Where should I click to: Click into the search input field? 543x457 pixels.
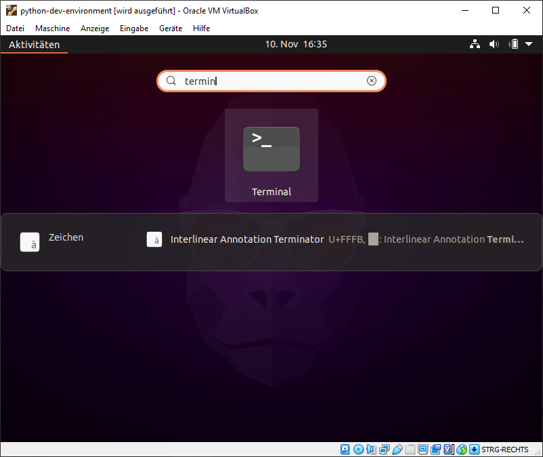(271, 81)
